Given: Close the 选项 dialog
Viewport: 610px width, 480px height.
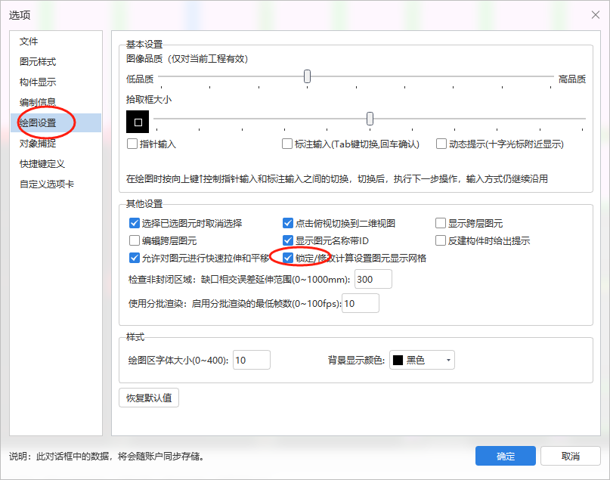Looking at the screenshot, I should [595, 15].
